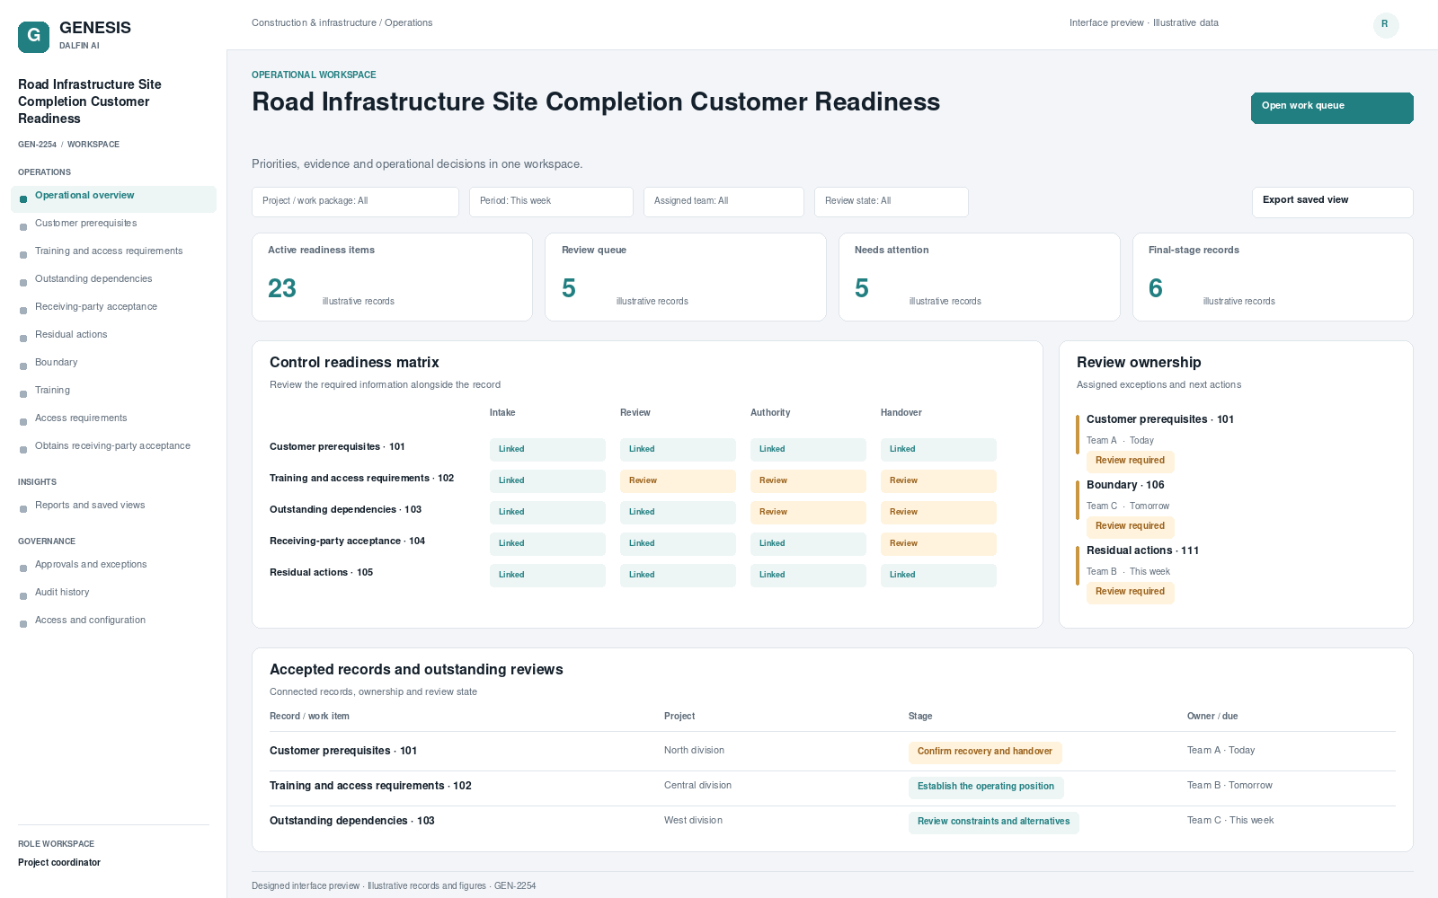
Task: Click Project coordinator role workspace
Action: point(59,863)
